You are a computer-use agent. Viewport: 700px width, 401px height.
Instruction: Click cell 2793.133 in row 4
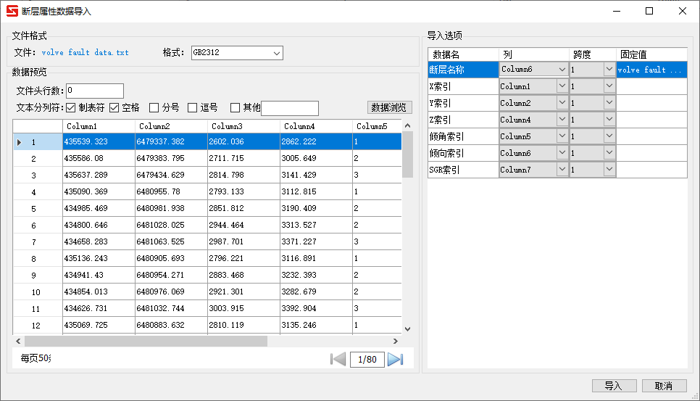click(x=243, y=191)
